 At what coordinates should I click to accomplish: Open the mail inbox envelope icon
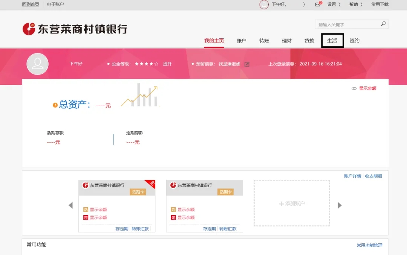tap(317, 5)
